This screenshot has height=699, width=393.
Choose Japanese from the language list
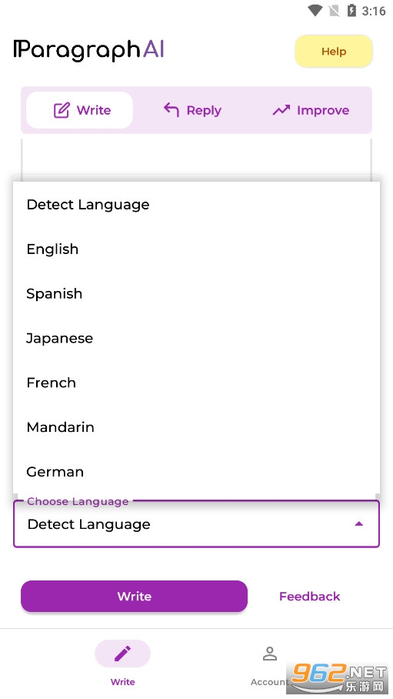(x=197, y=339)
